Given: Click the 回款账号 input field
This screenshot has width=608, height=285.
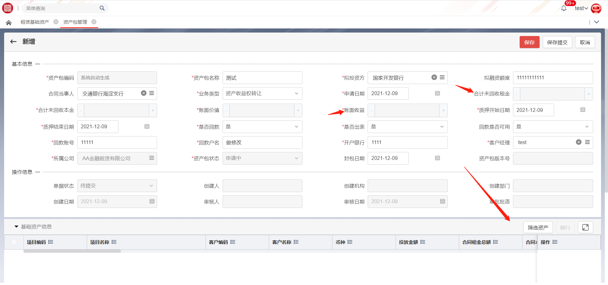Looking at the screenshot, I should [x=117, y=142].
